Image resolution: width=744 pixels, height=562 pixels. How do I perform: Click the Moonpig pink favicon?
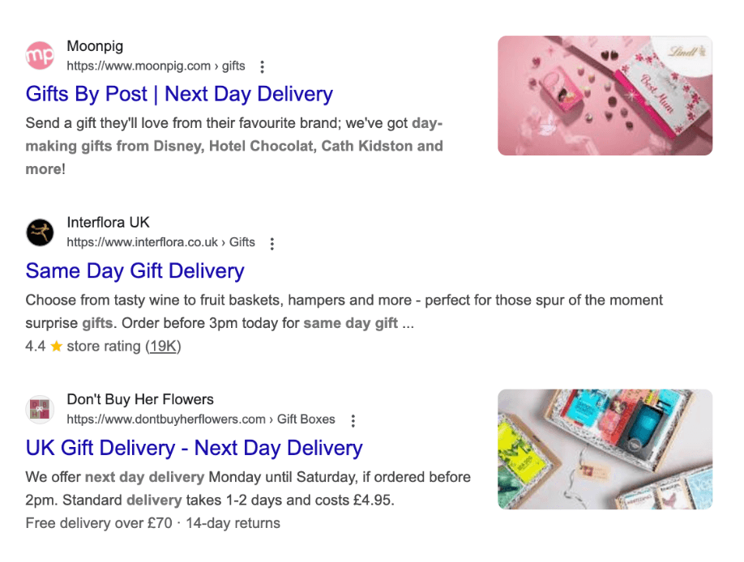[x=40, y=56]
